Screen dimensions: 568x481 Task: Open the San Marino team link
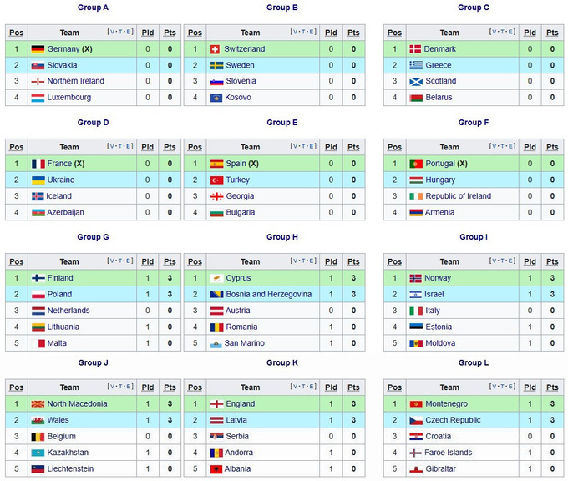pos(244,343)
